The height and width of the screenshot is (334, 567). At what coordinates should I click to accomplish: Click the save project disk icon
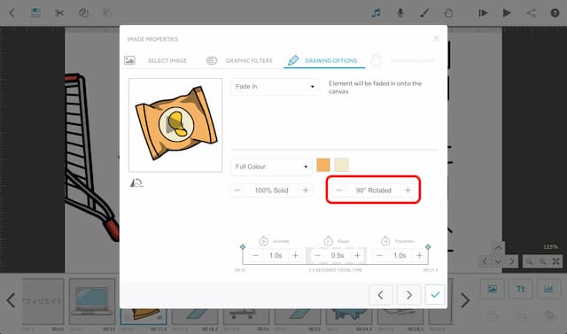tap(35, 13)
